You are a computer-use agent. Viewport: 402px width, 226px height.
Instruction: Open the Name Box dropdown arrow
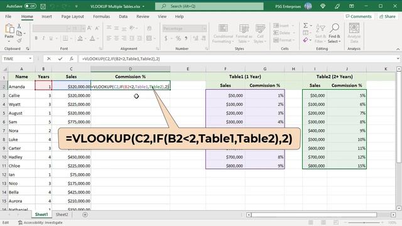pos(30,58)
